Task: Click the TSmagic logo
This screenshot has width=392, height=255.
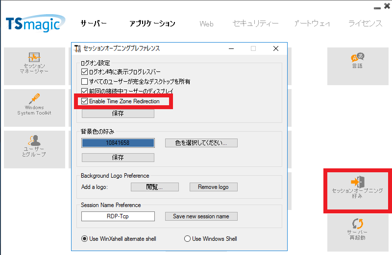Action: [35, 23]
